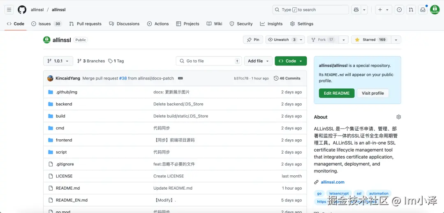Open the Discussions tab

click(x=124, y=24)
